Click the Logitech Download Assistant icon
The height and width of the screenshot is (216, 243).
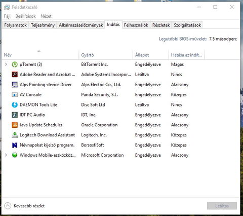point(15,135)
